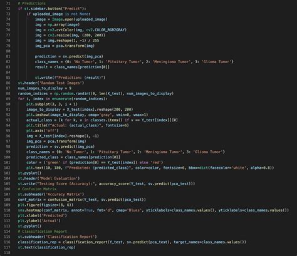Select line number 81 in the gutter
The height and width of the screenshot is (256, 297).
[8, 56]
